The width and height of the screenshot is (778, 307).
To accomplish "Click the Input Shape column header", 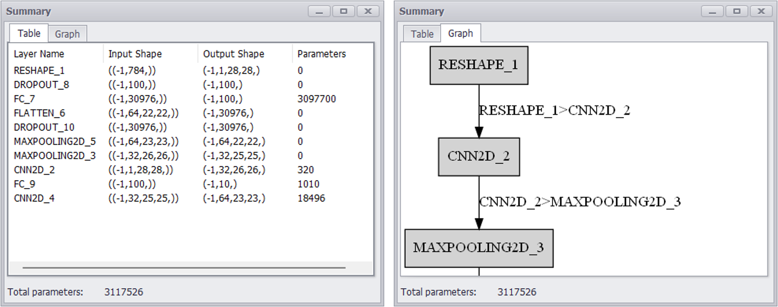I will (x=135, y=54).
